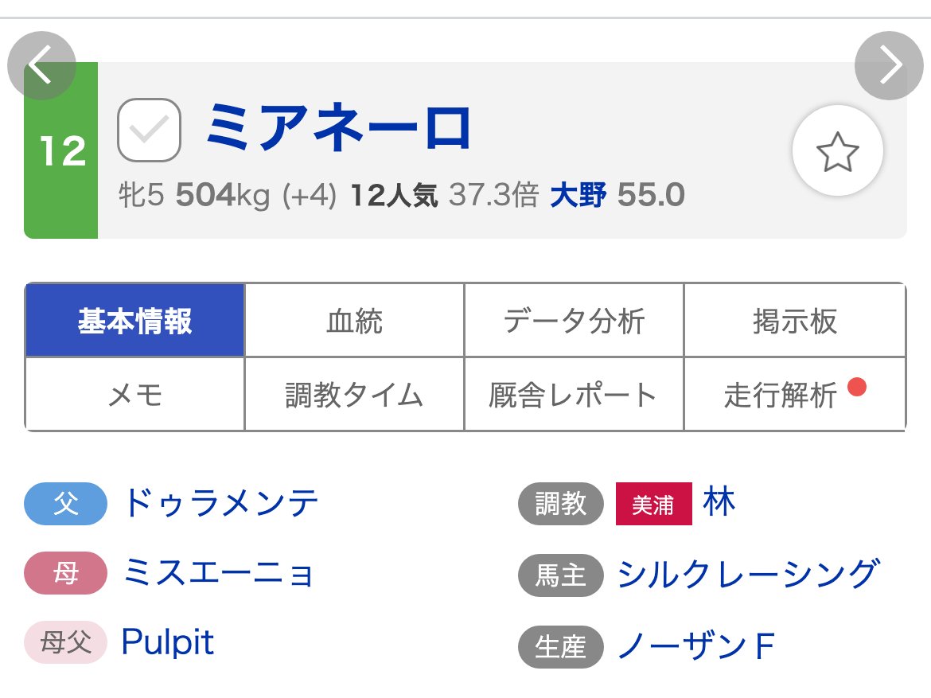Favorite ミアネーロ with the star icon
Image resolution: width=931 pixels, height=698 pixels.
pos(837,151)
